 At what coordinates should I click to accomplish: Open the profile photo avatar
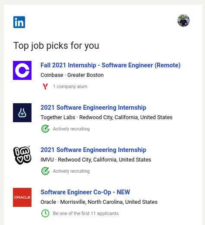(183, 20)
